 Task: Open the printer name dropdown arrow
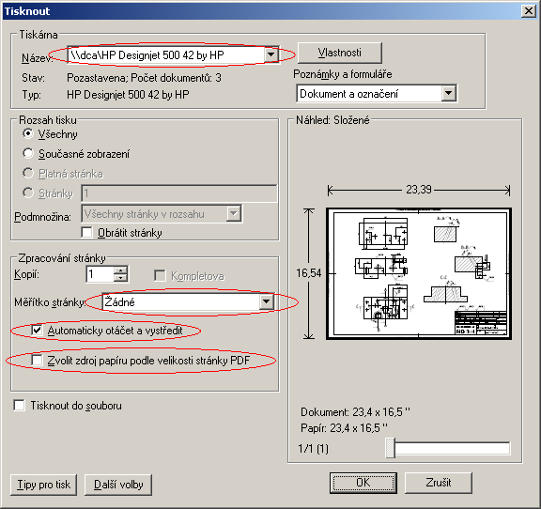pos(271,54)
